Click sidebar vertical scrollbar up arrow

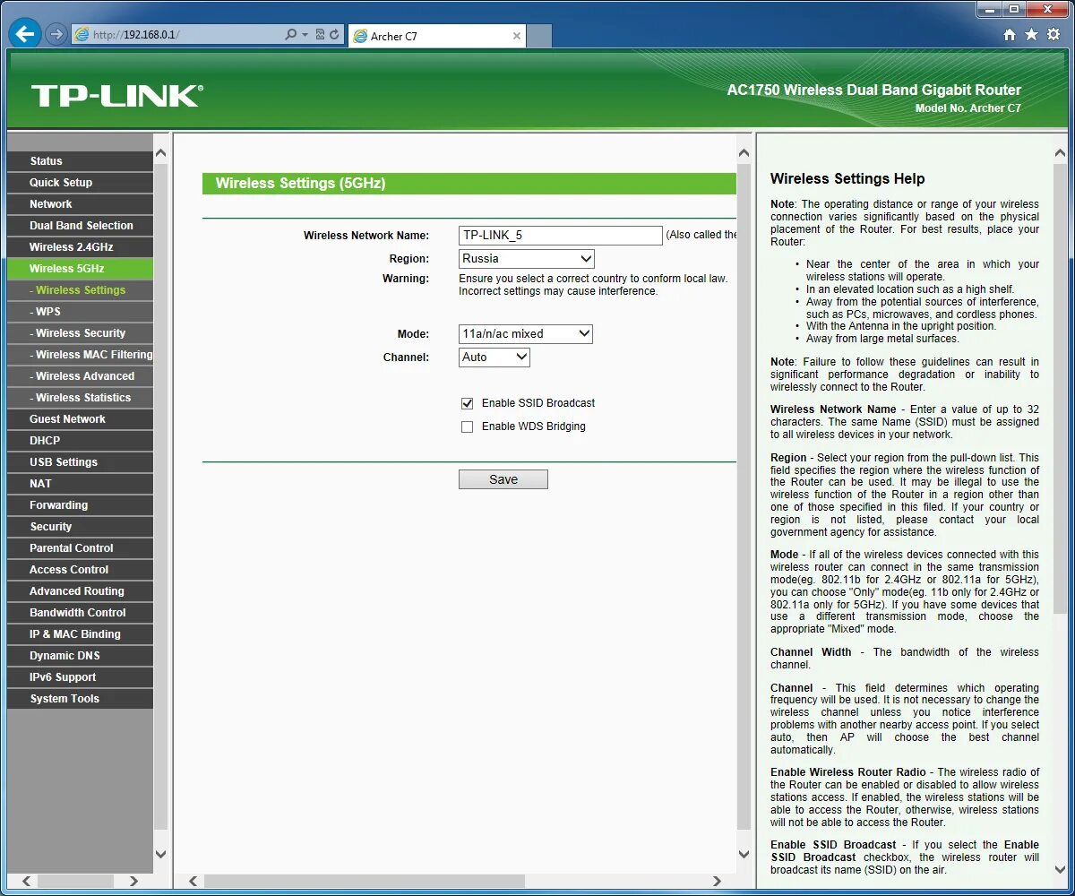[161, 153]
